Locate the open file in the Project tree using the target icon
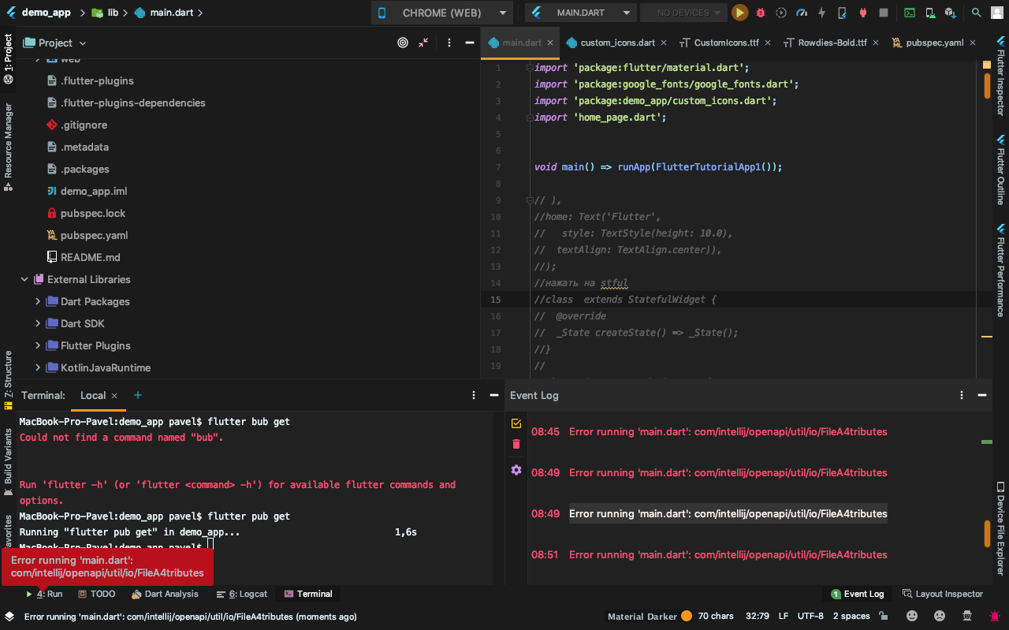The image size is (1009, 630). 403,43
